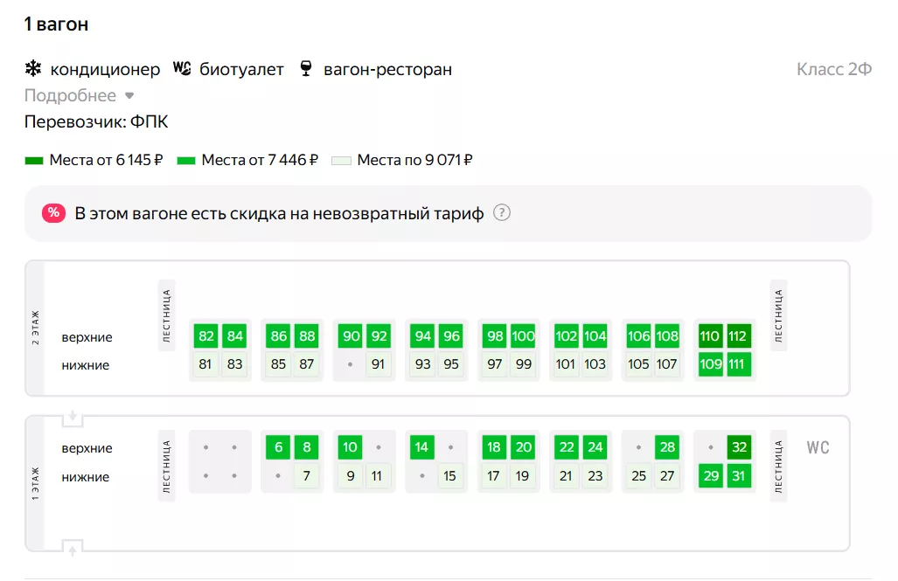This screenshot has height=581, width=898.
Task: Pick lower seat 29 on first floor
Action: [x=710, y=477]
